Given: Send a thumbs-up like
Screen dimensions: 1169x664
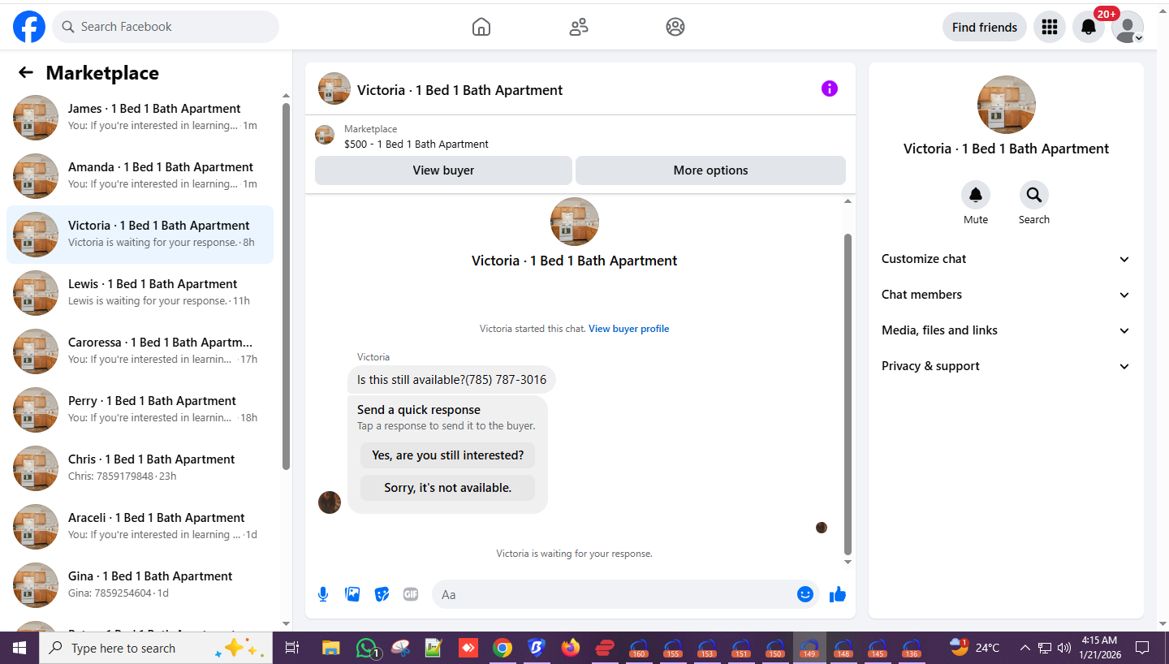Looking at the screenshot, I should tap(838, 594).
